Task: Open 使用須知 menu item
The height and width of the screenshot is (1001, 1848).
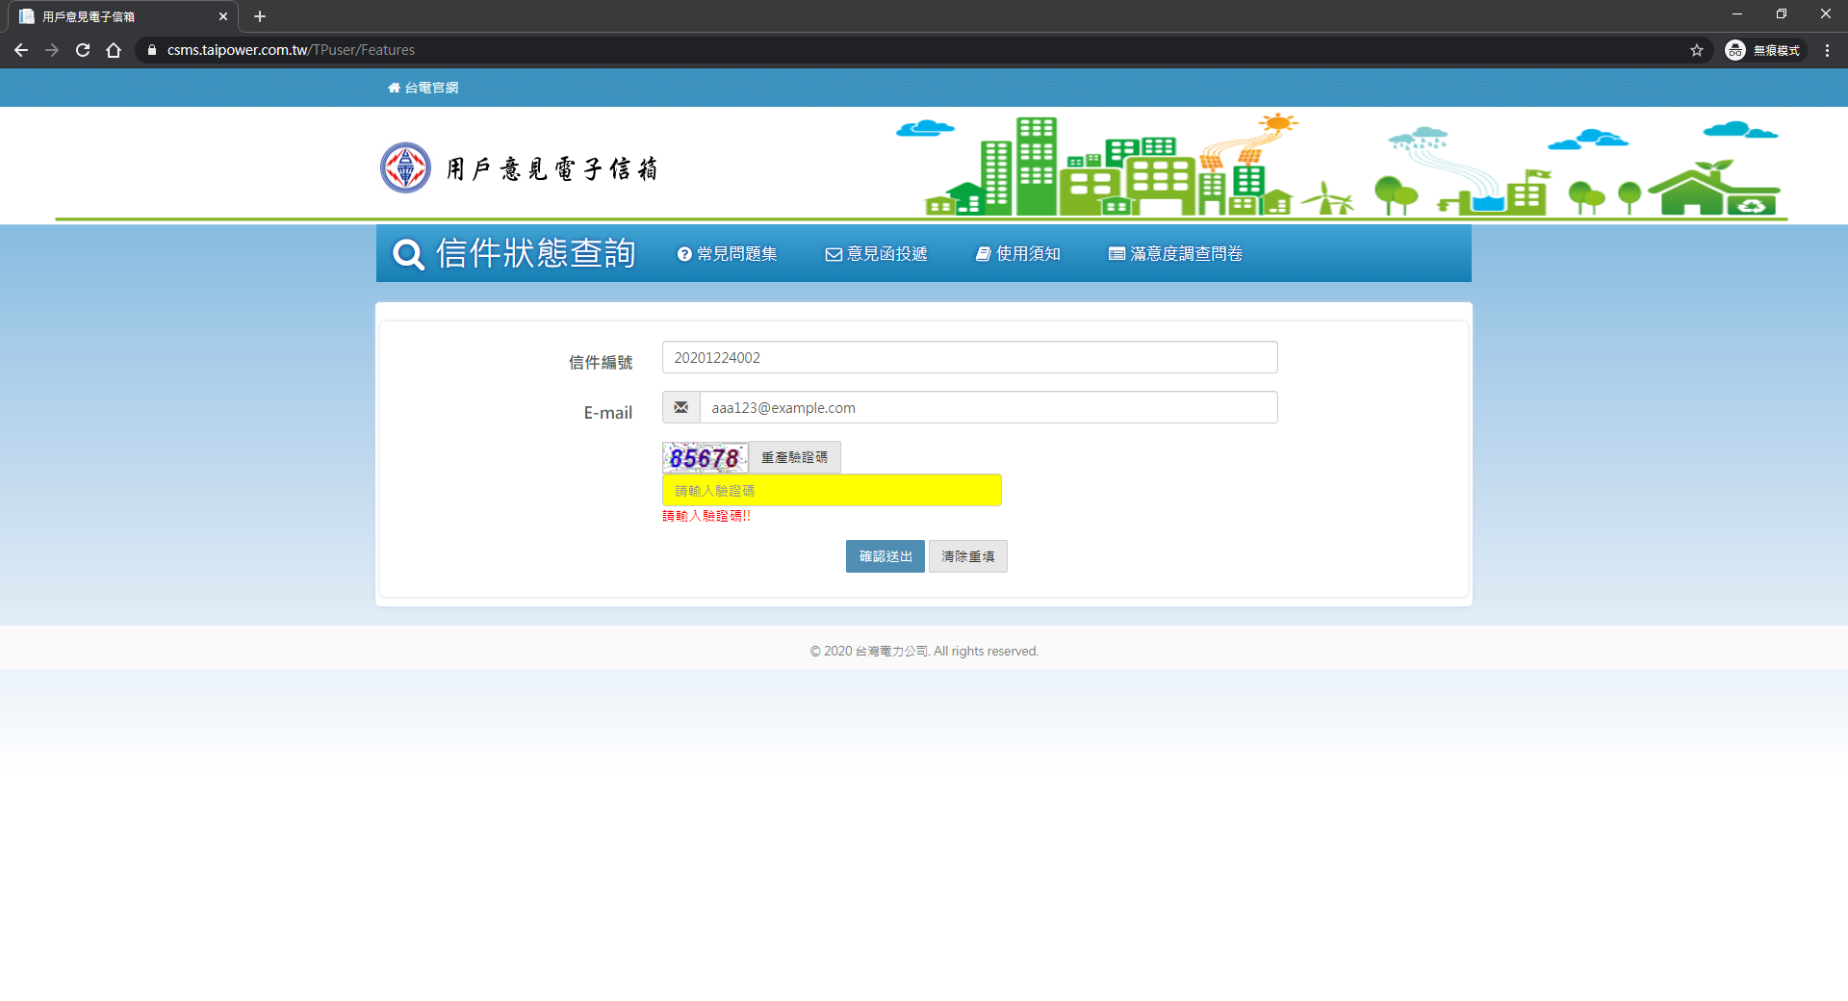Action: point(1018,254)
